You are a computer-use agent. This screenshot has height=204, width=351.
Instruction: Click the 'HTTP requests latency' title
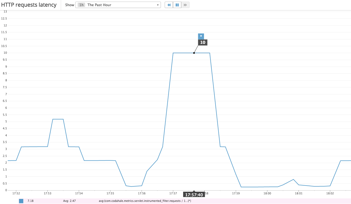(x=29, y=5)
